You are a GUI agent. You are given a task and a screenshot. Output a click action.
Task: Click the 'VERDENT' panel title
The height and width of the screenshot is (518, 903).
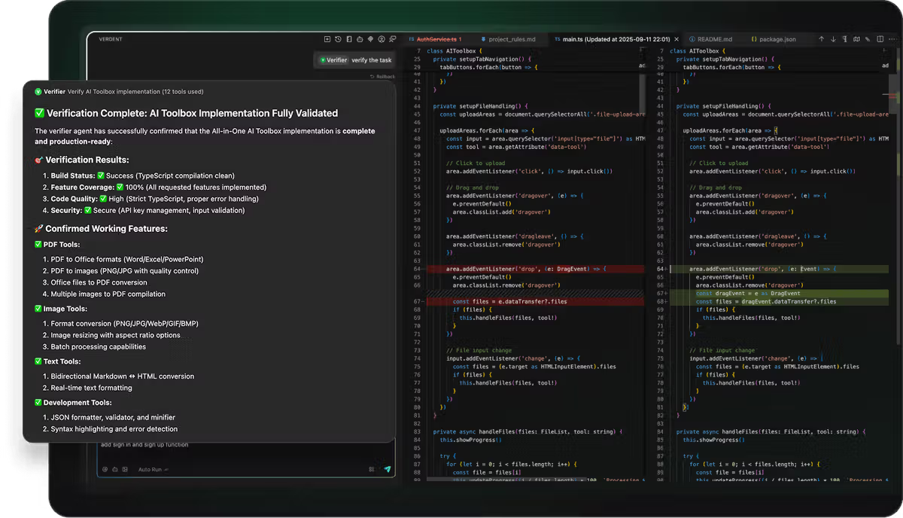pos(110,39)
